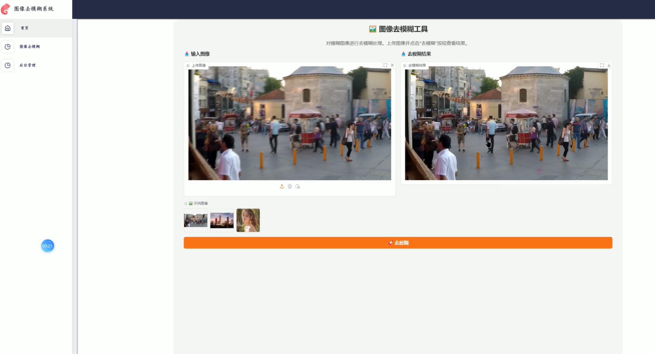The height and width of the screenshot is (354, 655).
Task: Click the 后台管理 sidebar pie icon
Action: (8, 65)
